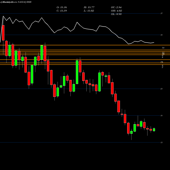
Task: Click the open price value O: 15.16
Action: [62, 7]
